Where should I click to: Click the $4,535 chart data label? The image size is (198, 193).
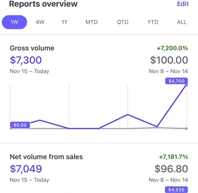coord(176,190)
